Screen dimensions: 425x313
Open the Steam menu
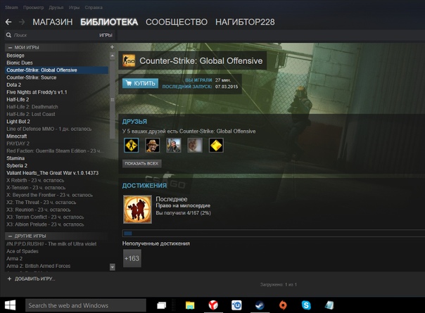click(x=11, y=7)
